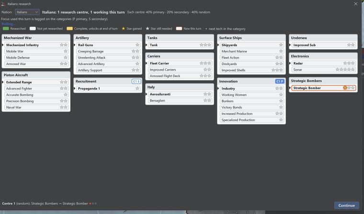Click the three stars on Radar row
The width and height of the screenshot is (364, 214).
[349, 63]
